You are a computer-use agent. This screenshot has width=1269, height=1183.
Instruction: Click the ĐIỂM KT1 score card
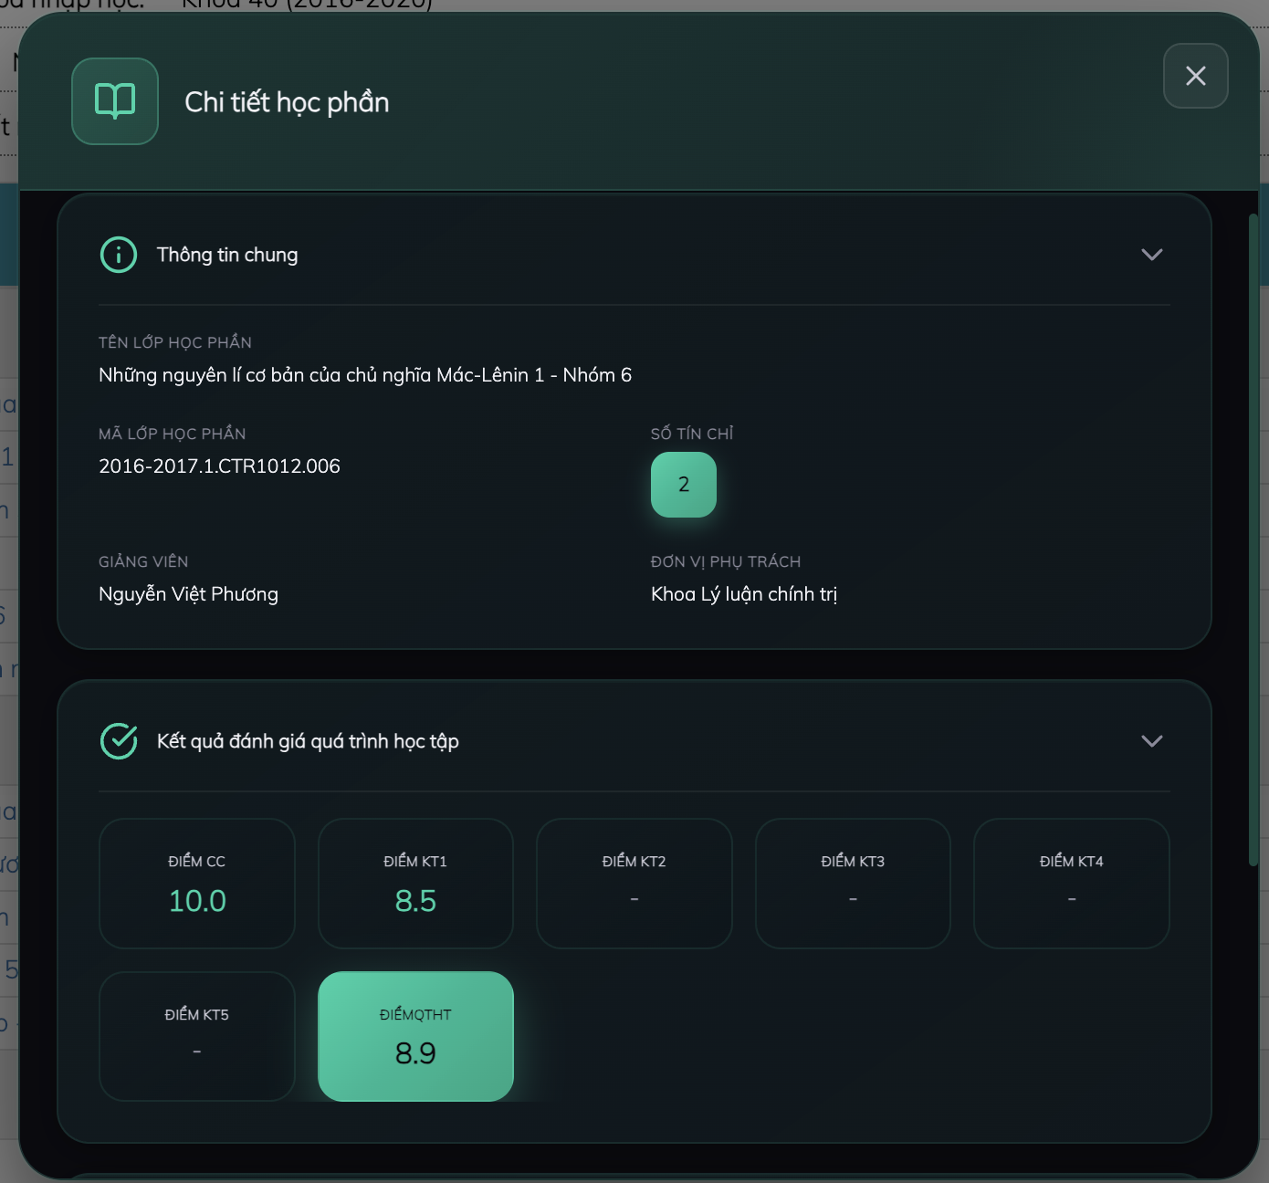[x=415, y=884]
